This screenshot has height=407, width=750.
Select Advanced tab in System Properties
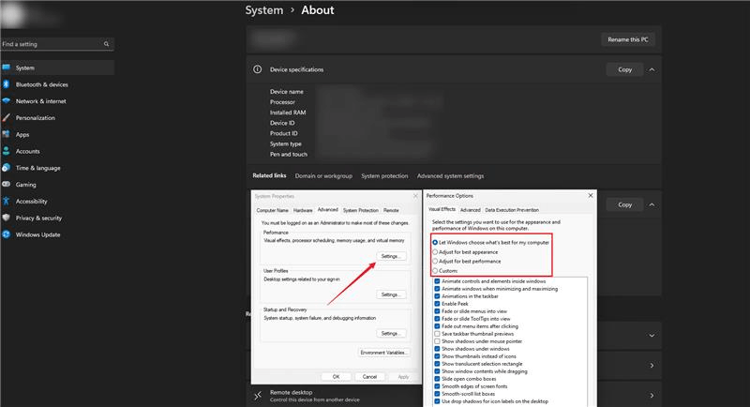coord(327,210)
